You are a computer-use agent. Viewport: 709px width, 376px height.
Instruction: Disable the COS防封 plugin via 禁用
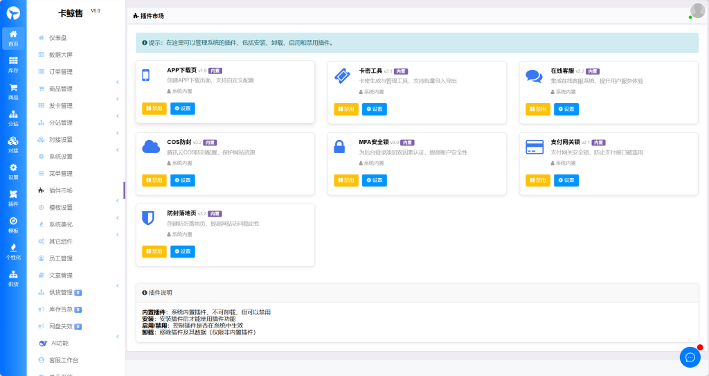click(154, 180)
